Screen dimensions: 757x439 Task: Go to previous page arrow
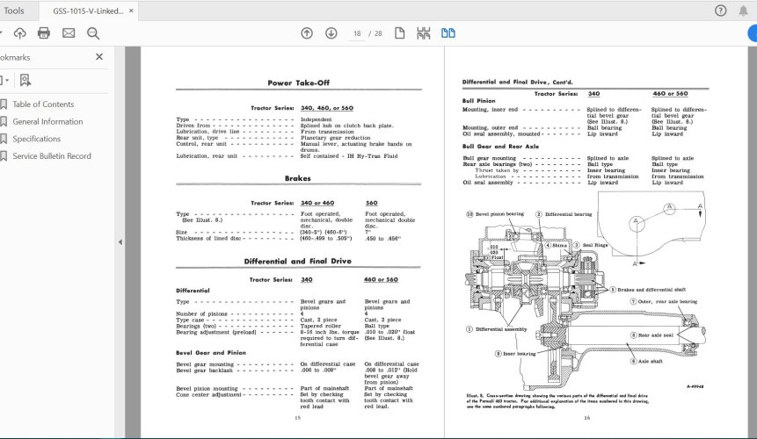click(307, 32)
